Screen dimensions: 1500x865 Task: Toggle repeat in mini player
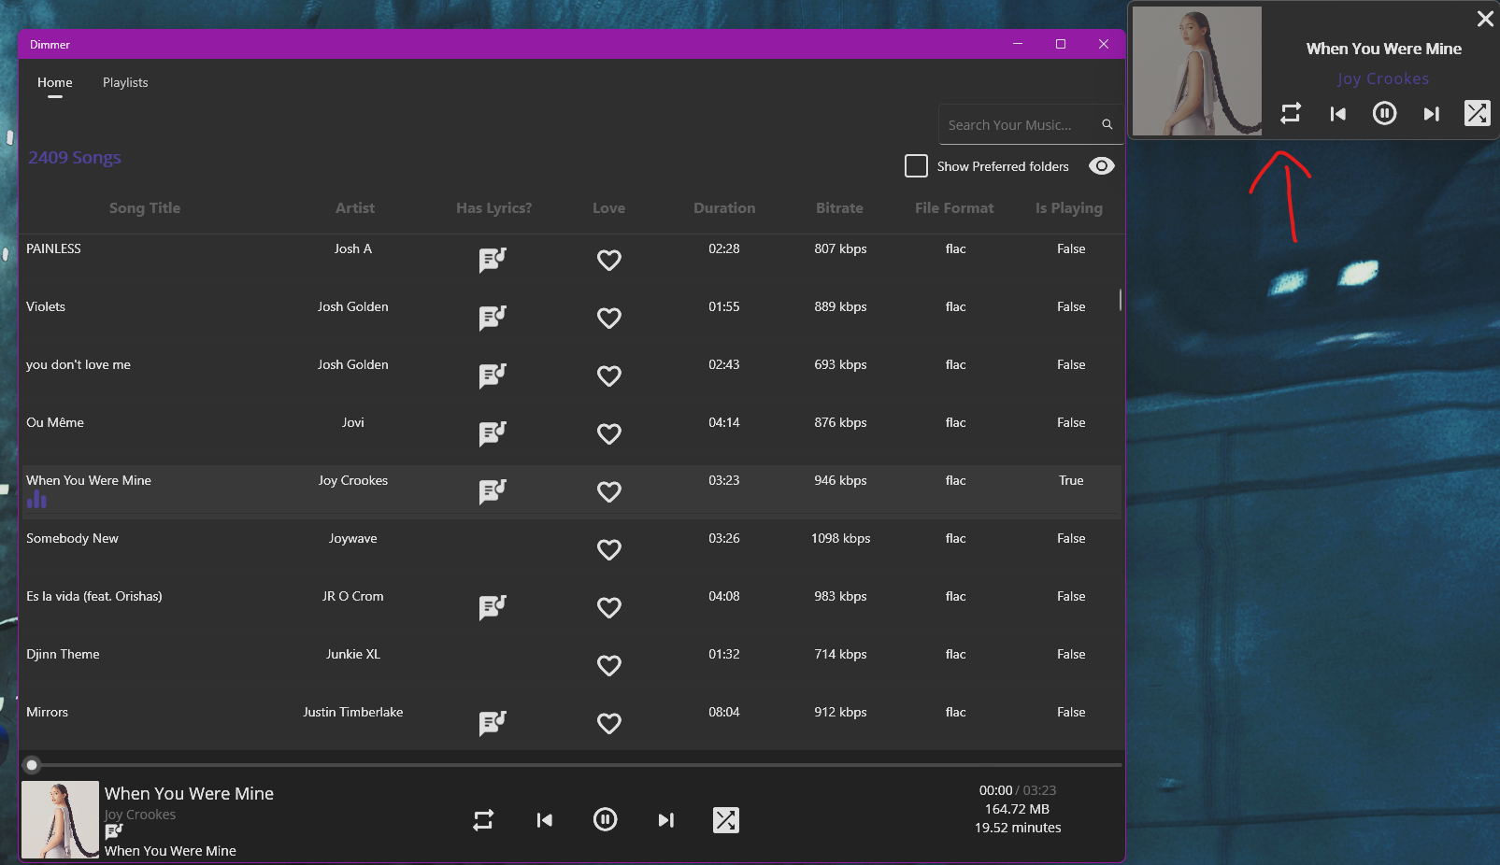(x=1291, y=113)
